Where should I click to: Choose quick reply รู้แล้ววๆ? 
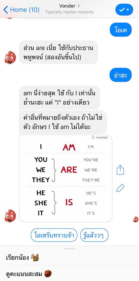click(x=94, y=235)
